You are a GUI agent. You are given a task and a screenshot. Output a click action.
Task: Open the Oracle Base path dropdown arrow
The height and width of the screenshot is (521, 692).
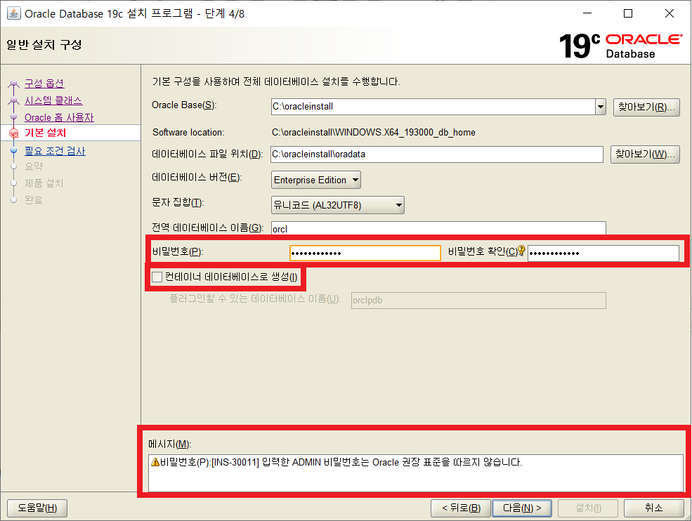coord(600,106)
